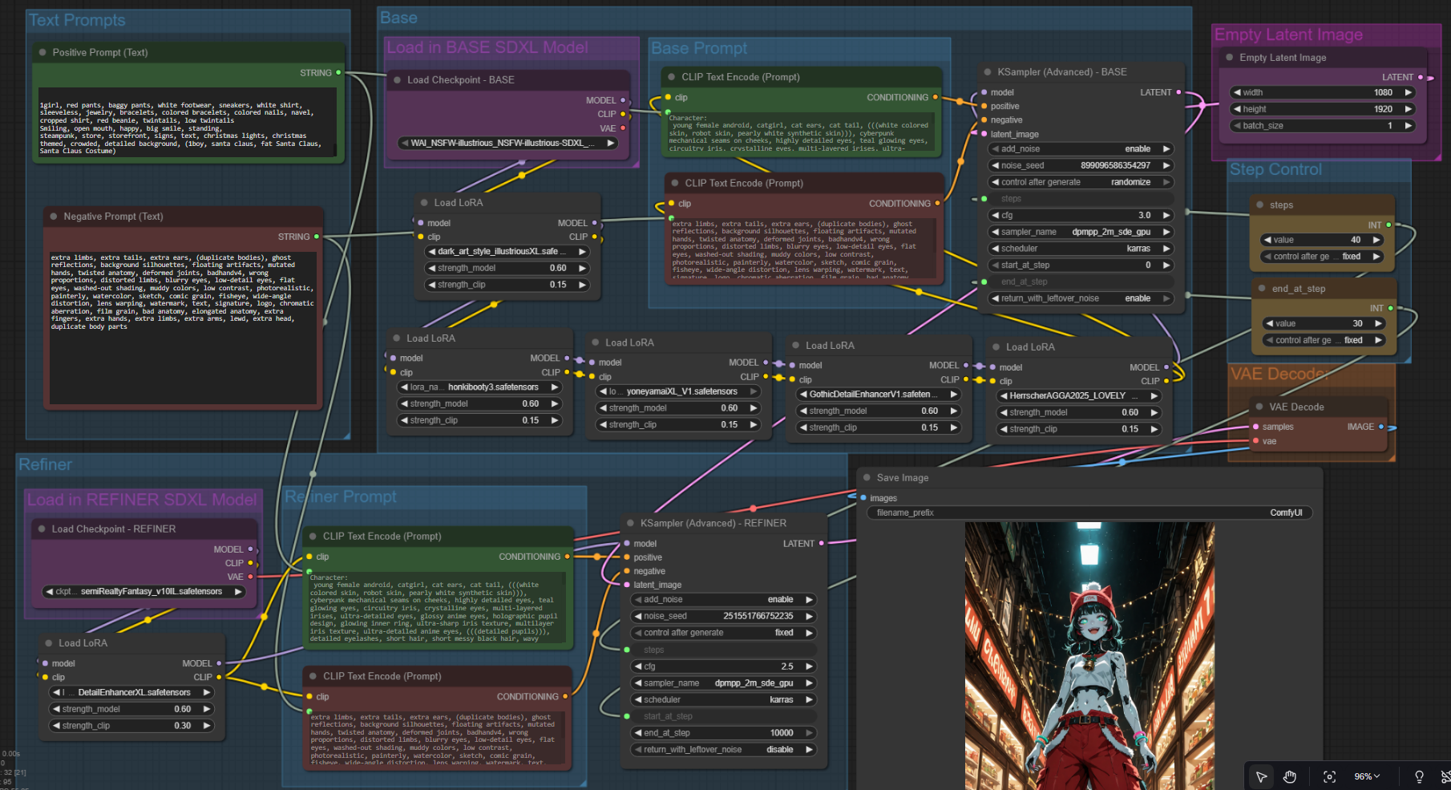Image resolution: width=1451 pixels, height=790 pixels.
Task: Open WAI_NSFW-illustrious checkpoint selector
Action: click(508, 143)
